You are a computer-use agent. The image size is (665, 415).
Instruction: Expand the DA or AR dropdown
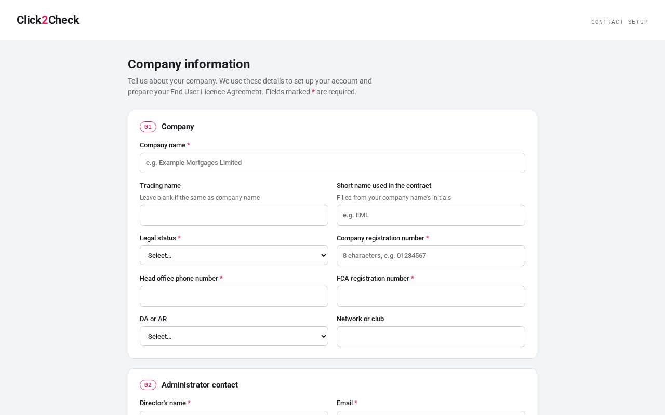tap(234, 336)
